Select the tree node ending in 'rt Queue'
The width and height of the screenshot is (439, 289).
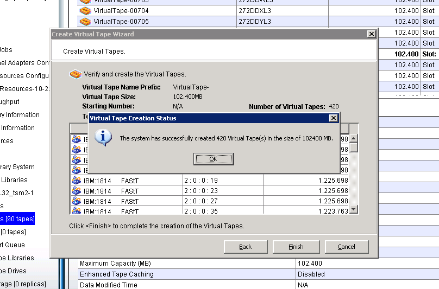pos(12,245)
